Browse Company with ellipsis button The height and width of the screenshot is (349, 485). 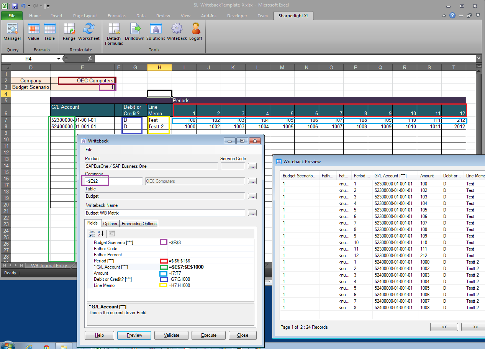point(252,181)
